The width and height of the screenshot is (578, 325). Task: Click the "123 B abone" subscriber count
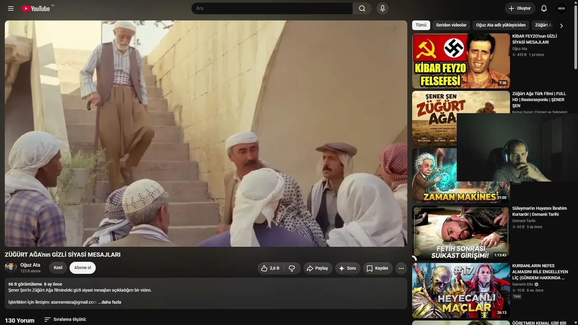coord(30,271)
